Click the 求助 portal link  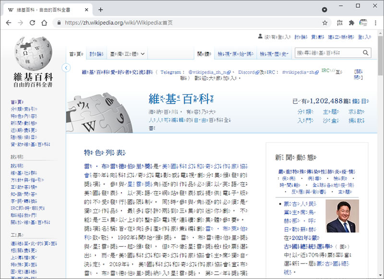coord(356,112)
